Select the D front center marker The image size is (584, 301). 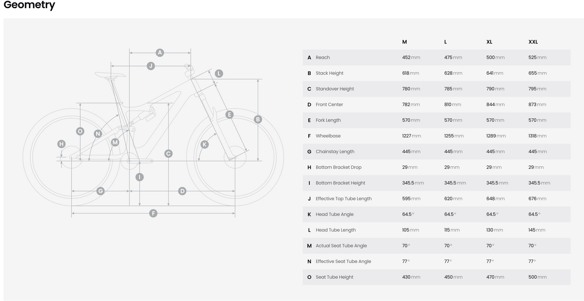pyautogui.click(x=182, y=191)
